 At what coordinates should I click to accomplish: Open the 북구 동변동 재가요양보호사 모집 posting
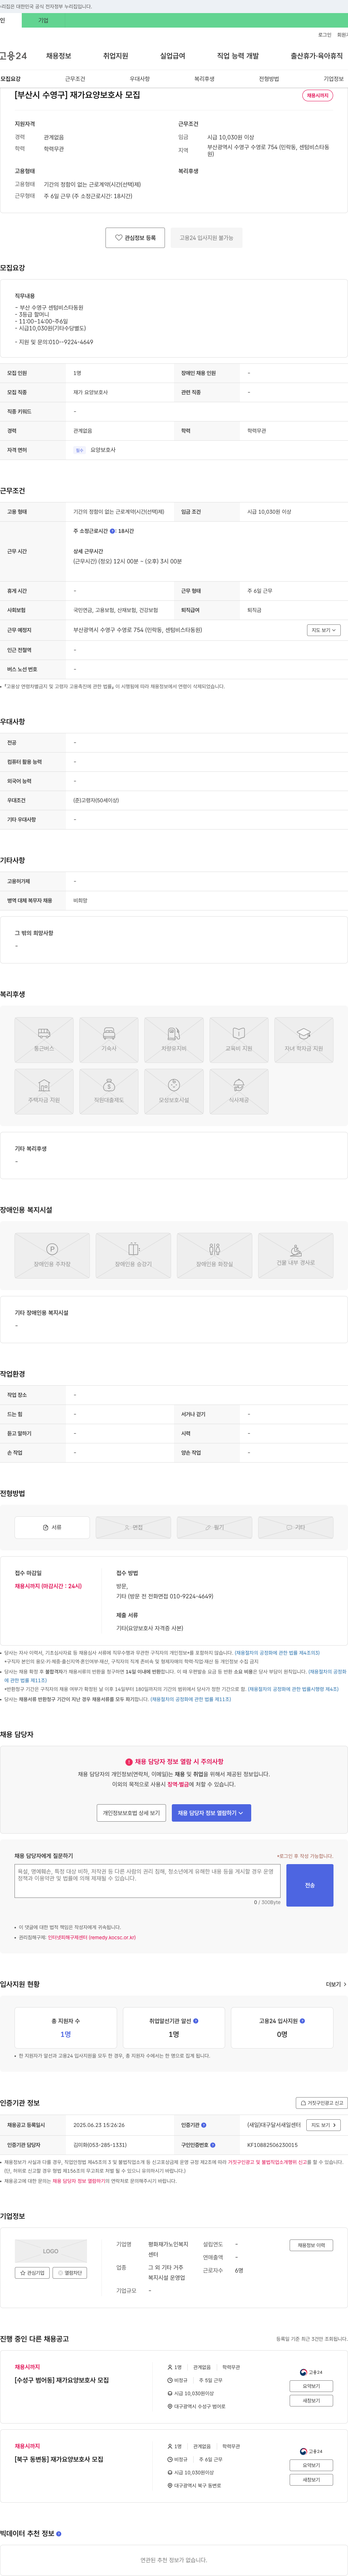[x=58, y=2459]
